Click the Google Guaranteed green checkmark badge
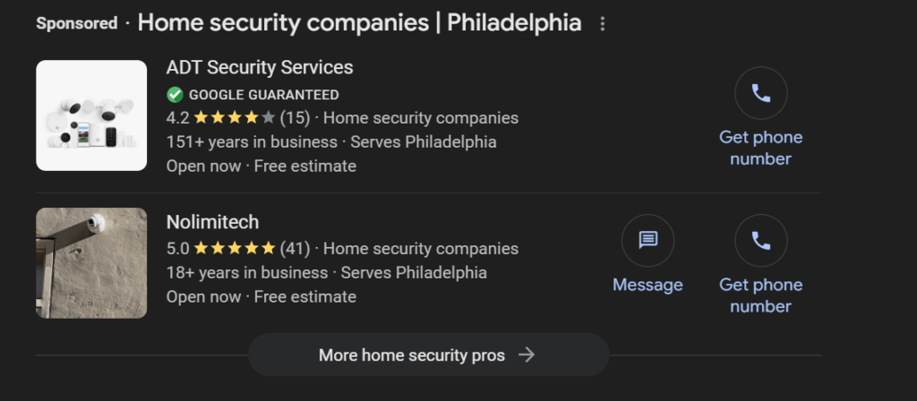 pos(175,94)
